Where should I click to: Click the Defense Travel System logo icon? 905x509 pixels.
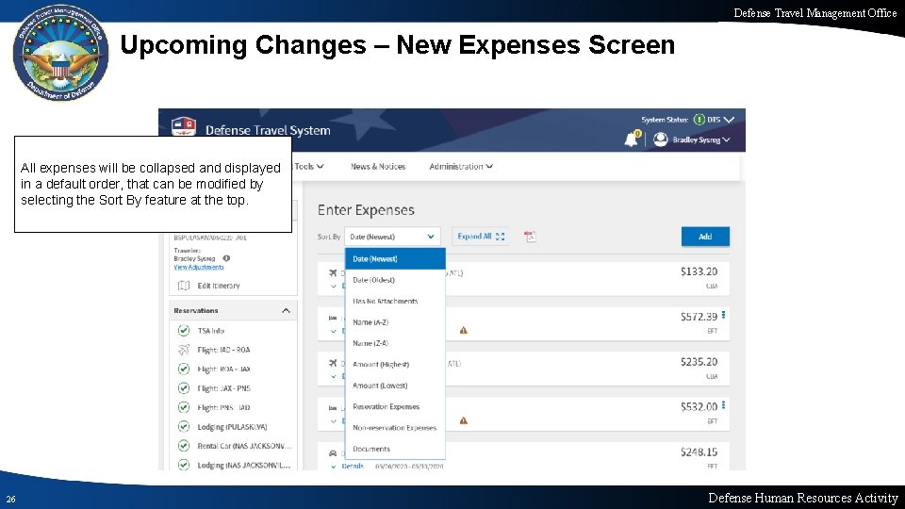point(184,126)
